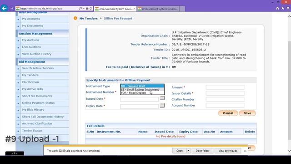Open My Tenders sidebar link
The height and width of the screenshot is (164, 291).
[30, 75]
